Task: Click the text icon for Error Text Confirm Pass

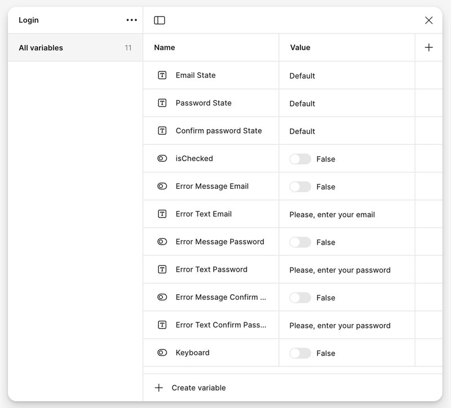Action: click(162, 325)
